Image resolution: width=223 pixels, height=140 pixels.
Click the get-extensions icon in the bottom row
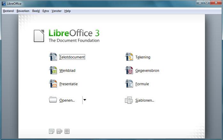click(59, 131)
